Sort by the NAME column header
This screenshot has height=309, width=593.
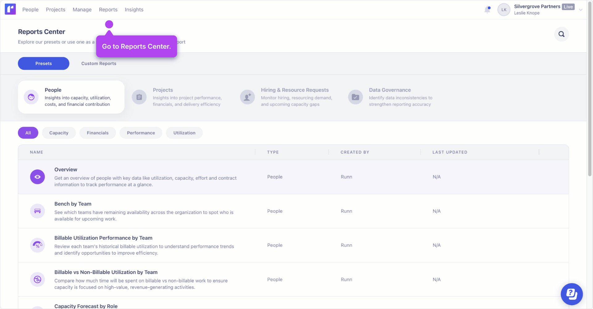pos(36,152)
